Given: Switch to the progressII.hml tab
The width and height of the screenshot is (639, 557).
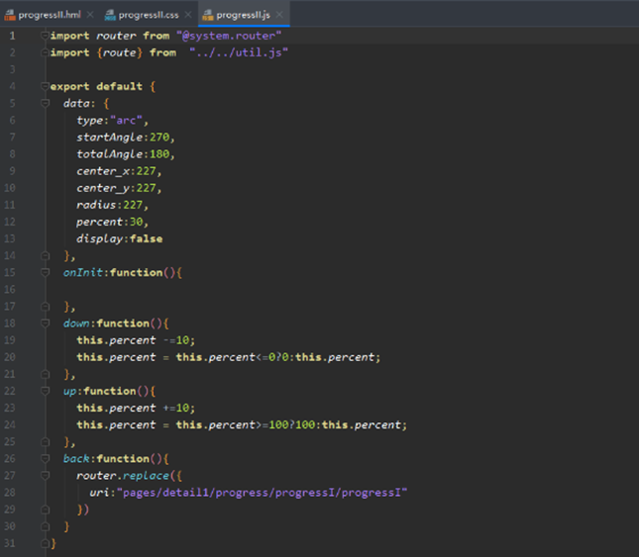Looking at the screenshot, I should tap(50, 15).
